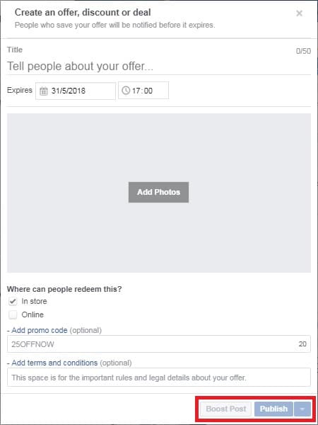Collapse the Add promo code section
The height and width of the screenshot is (425, 318).
pyautogui.click(x=39, y=330)
